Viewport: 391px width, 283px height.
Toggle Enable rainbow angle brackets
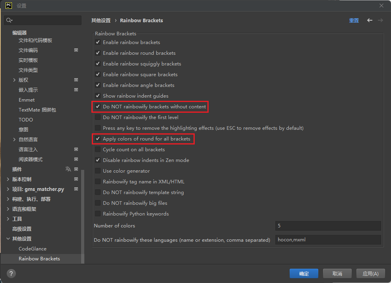point(98,85)
